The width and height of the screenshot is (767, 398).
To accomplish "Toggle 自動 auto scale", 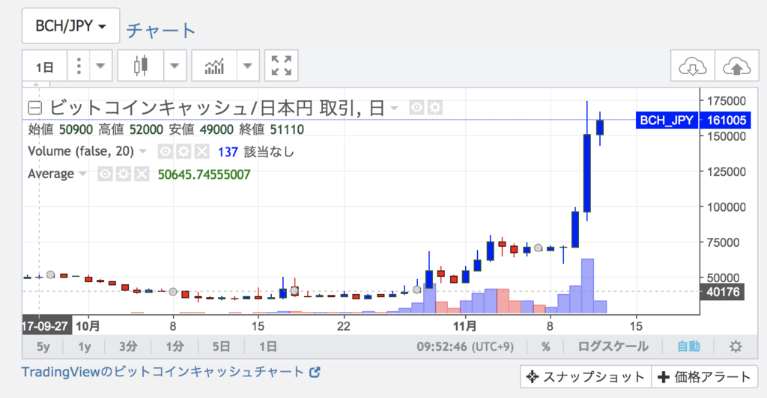I will pyautogui.click(x=688, y=346).
